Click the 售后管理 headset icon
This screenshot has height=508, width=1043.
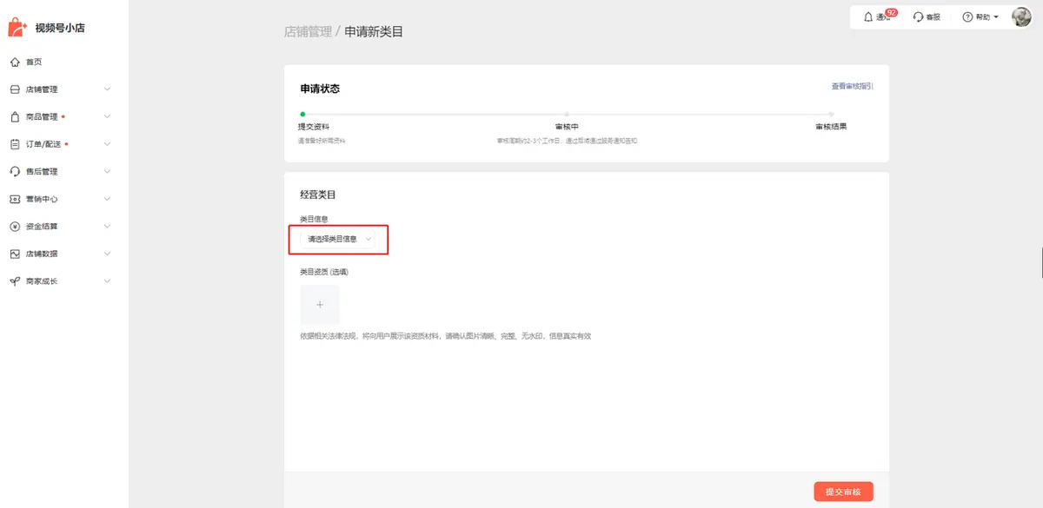point(15,172)
